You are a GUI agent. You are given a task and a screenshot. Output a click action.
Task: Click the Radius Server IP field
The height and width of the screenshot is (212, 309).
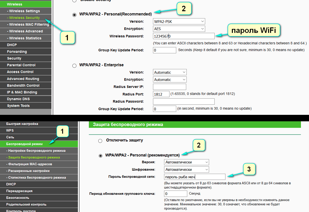(169, 87)
